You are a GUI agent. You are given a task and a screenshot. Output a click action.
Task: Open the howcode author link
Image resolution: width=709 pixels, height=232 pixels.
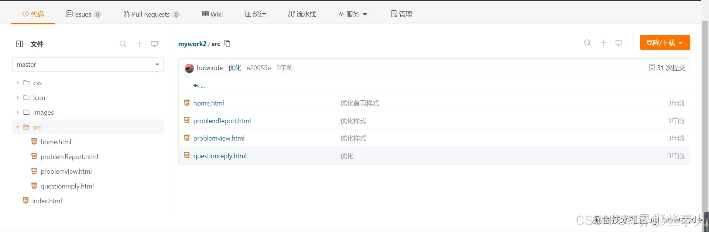210,68
